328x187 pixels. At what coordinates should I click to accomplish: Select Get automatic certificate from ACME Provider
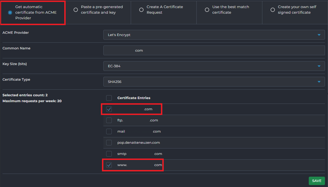(10, 13)
